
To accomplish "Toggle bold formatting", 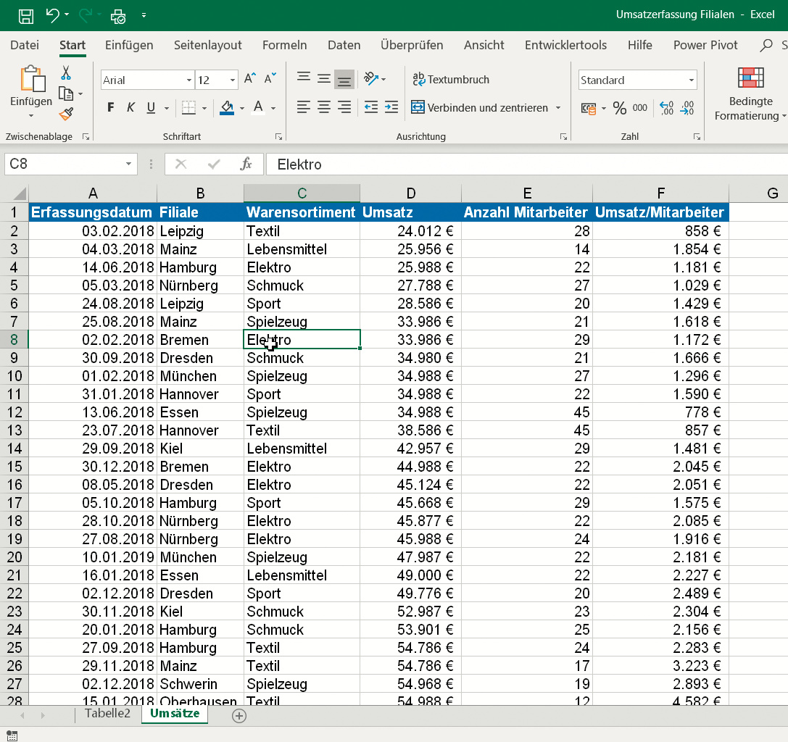I will point(111,107).
